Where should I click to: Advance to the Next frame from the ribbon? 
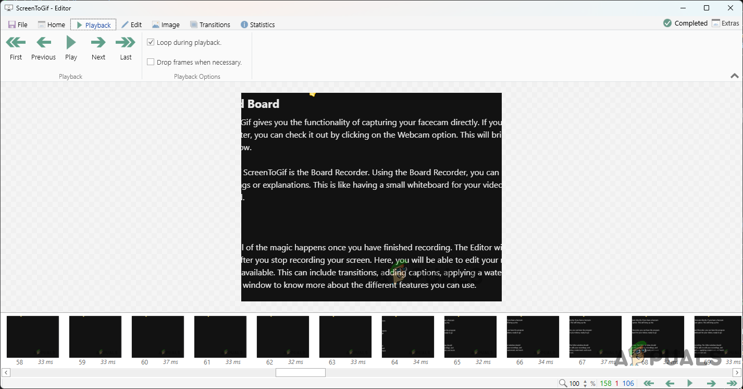click(98, 48)
